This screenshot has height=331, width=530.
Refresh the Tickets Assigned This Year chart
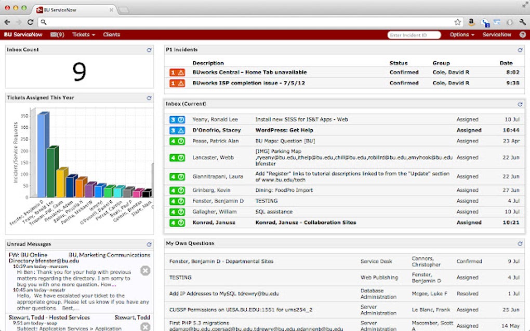point(150,98)
